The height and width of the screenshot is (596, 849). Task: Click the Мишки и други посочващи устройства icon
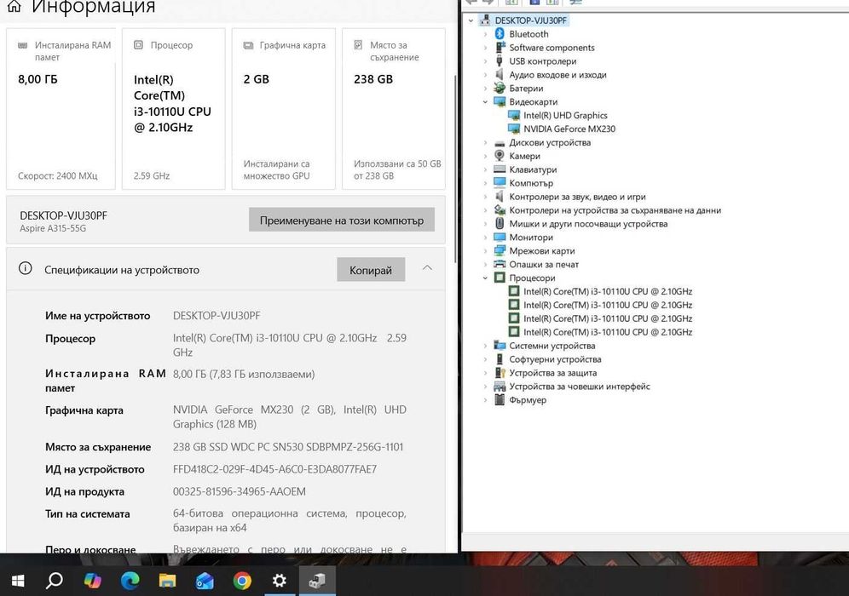[500, 223]
